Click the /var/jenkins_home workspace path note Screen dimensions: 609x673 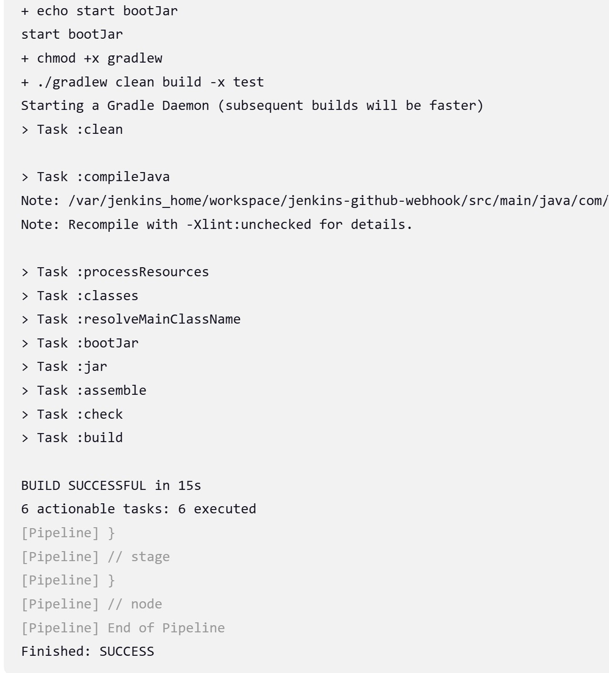point(315,201)
